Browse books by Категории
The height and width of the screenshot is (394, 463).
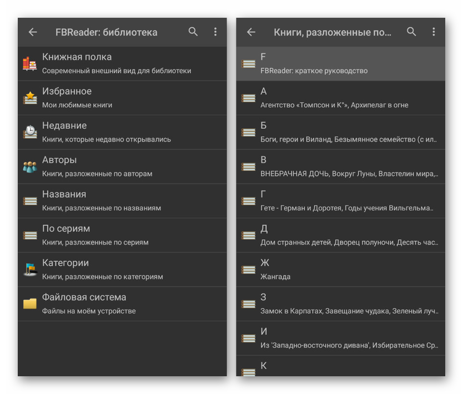click(122, 270)
